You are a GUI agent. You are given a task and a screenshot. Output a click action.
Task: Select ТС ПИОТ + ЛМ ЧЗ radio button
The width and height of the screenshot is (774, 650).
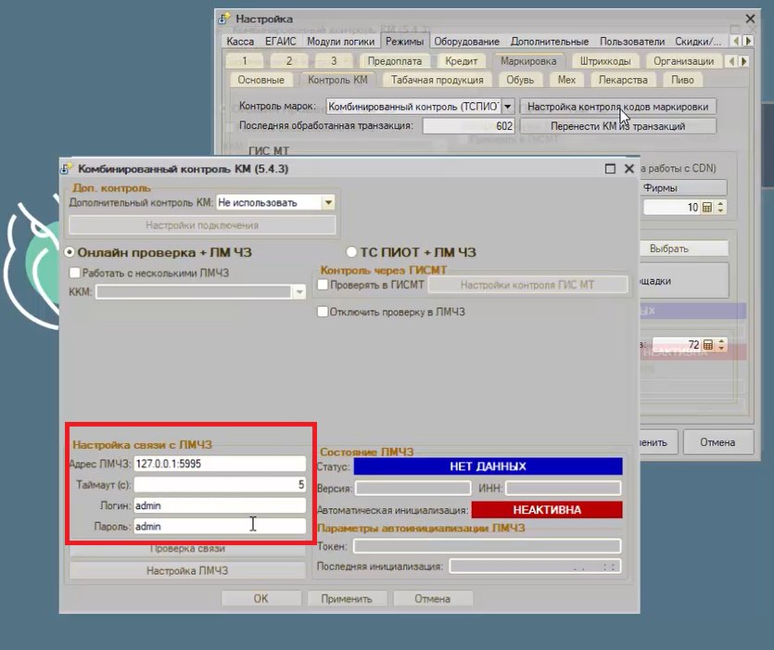[351, 252]
